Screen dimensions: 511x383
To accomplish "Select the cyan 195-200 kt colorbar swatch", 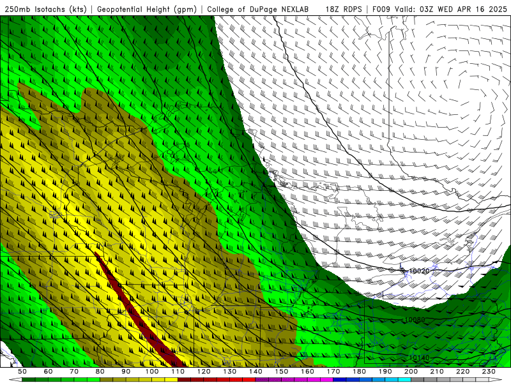I will coord(404,380).
